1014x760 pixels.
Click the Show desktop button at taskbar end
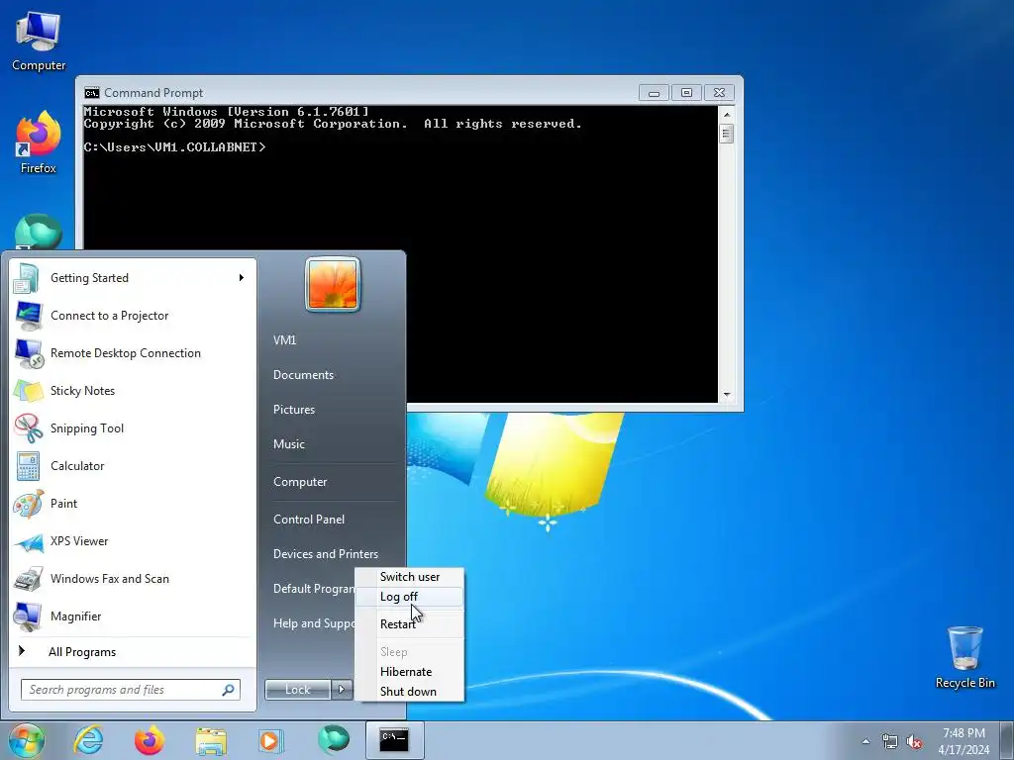1007,741
